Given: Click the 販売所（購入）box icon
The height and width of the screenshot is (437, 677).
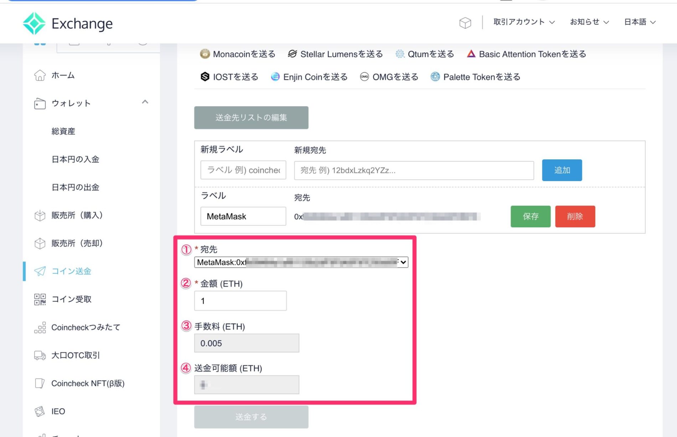Looking at the screenshot, I should pos(40,215).
